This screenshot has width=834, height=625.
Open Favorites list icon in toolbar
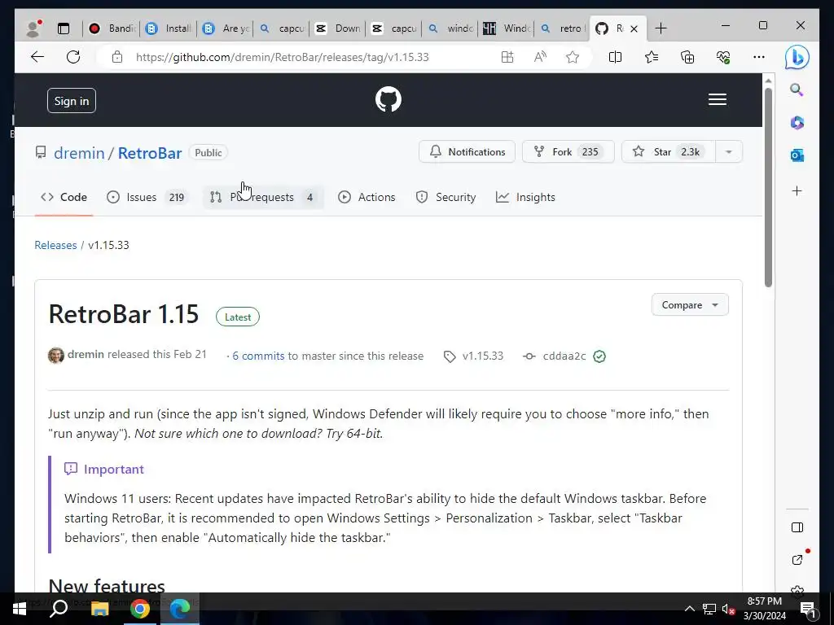(x=651, y=57)
